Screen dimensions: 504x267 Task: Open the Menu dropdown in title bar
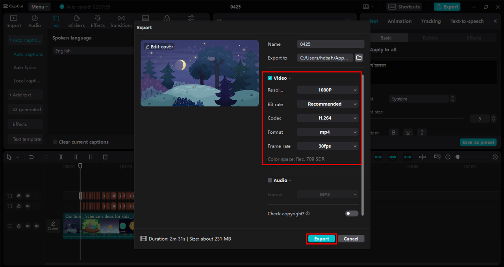pos(39,7)
